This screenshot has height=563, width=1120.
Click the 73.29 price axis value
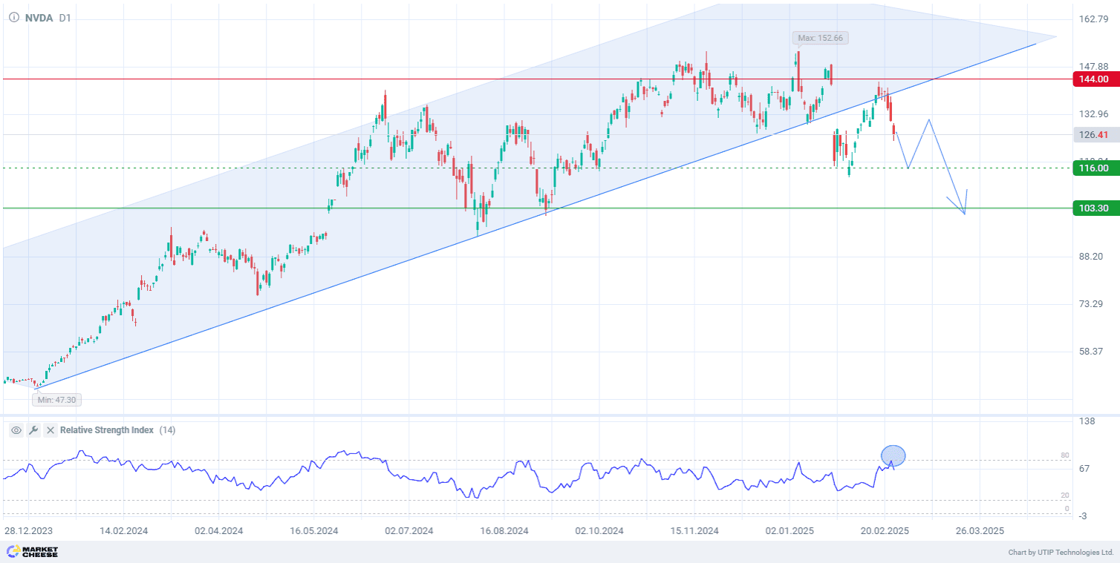tap(1093, 303)
